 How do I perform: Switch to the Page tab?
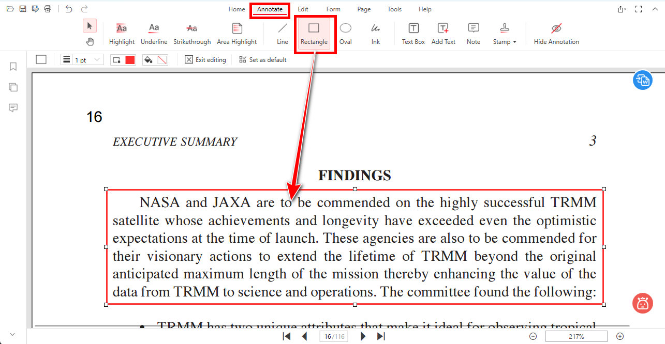click(364, 9)
